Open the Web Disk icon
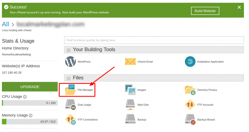 click(130, 105)
